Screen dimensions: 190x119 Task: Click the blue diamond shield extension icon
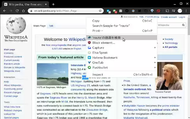point(152,11)
